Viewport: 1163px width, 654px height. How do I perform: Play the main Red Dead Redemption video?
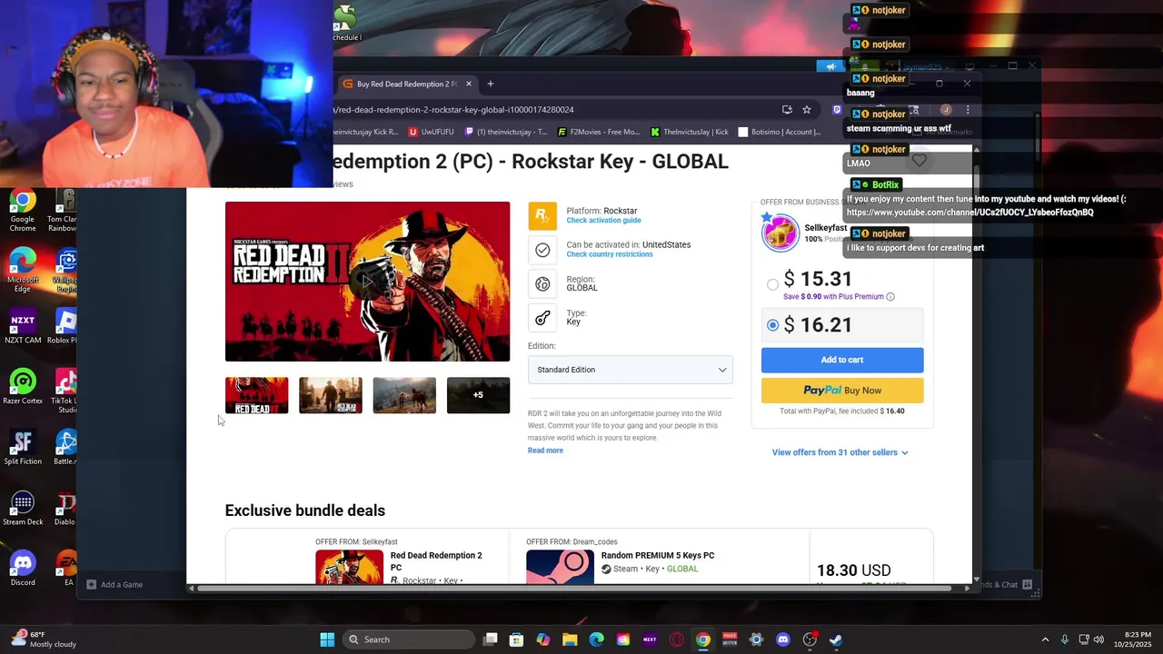(x=367, y=282)
